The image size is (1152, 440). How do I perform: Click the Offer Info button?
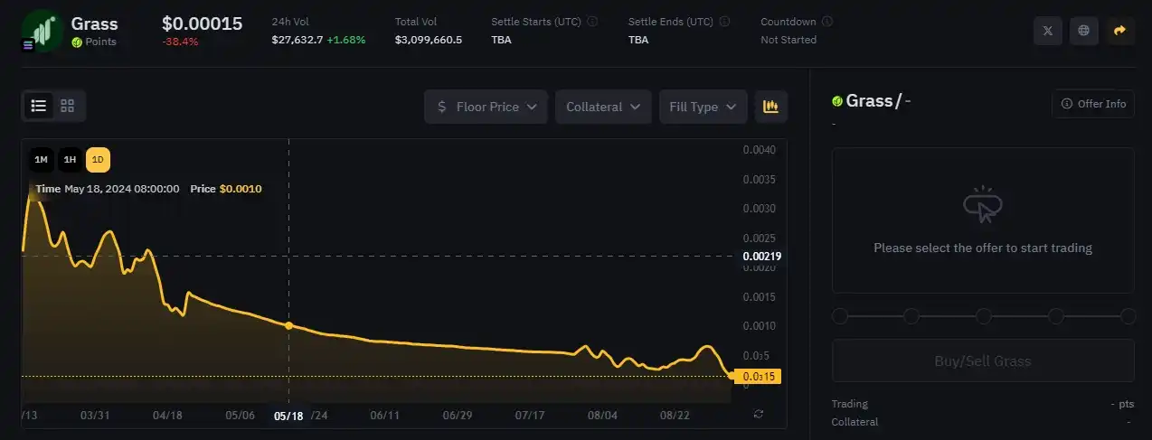pos(1093,104)
